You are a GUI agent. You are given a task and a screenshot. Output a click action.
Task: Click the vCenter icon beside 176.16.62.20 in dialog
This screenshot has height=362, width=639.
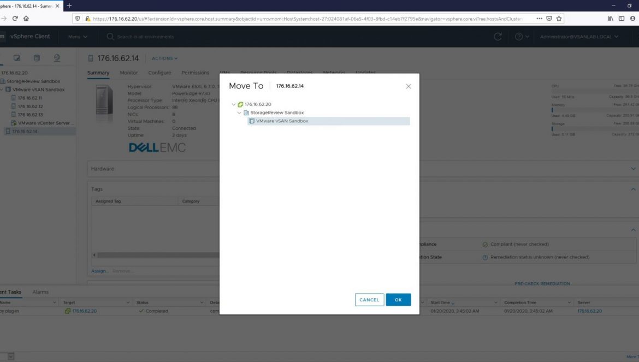pyautogui.click(x=240, y=105)
